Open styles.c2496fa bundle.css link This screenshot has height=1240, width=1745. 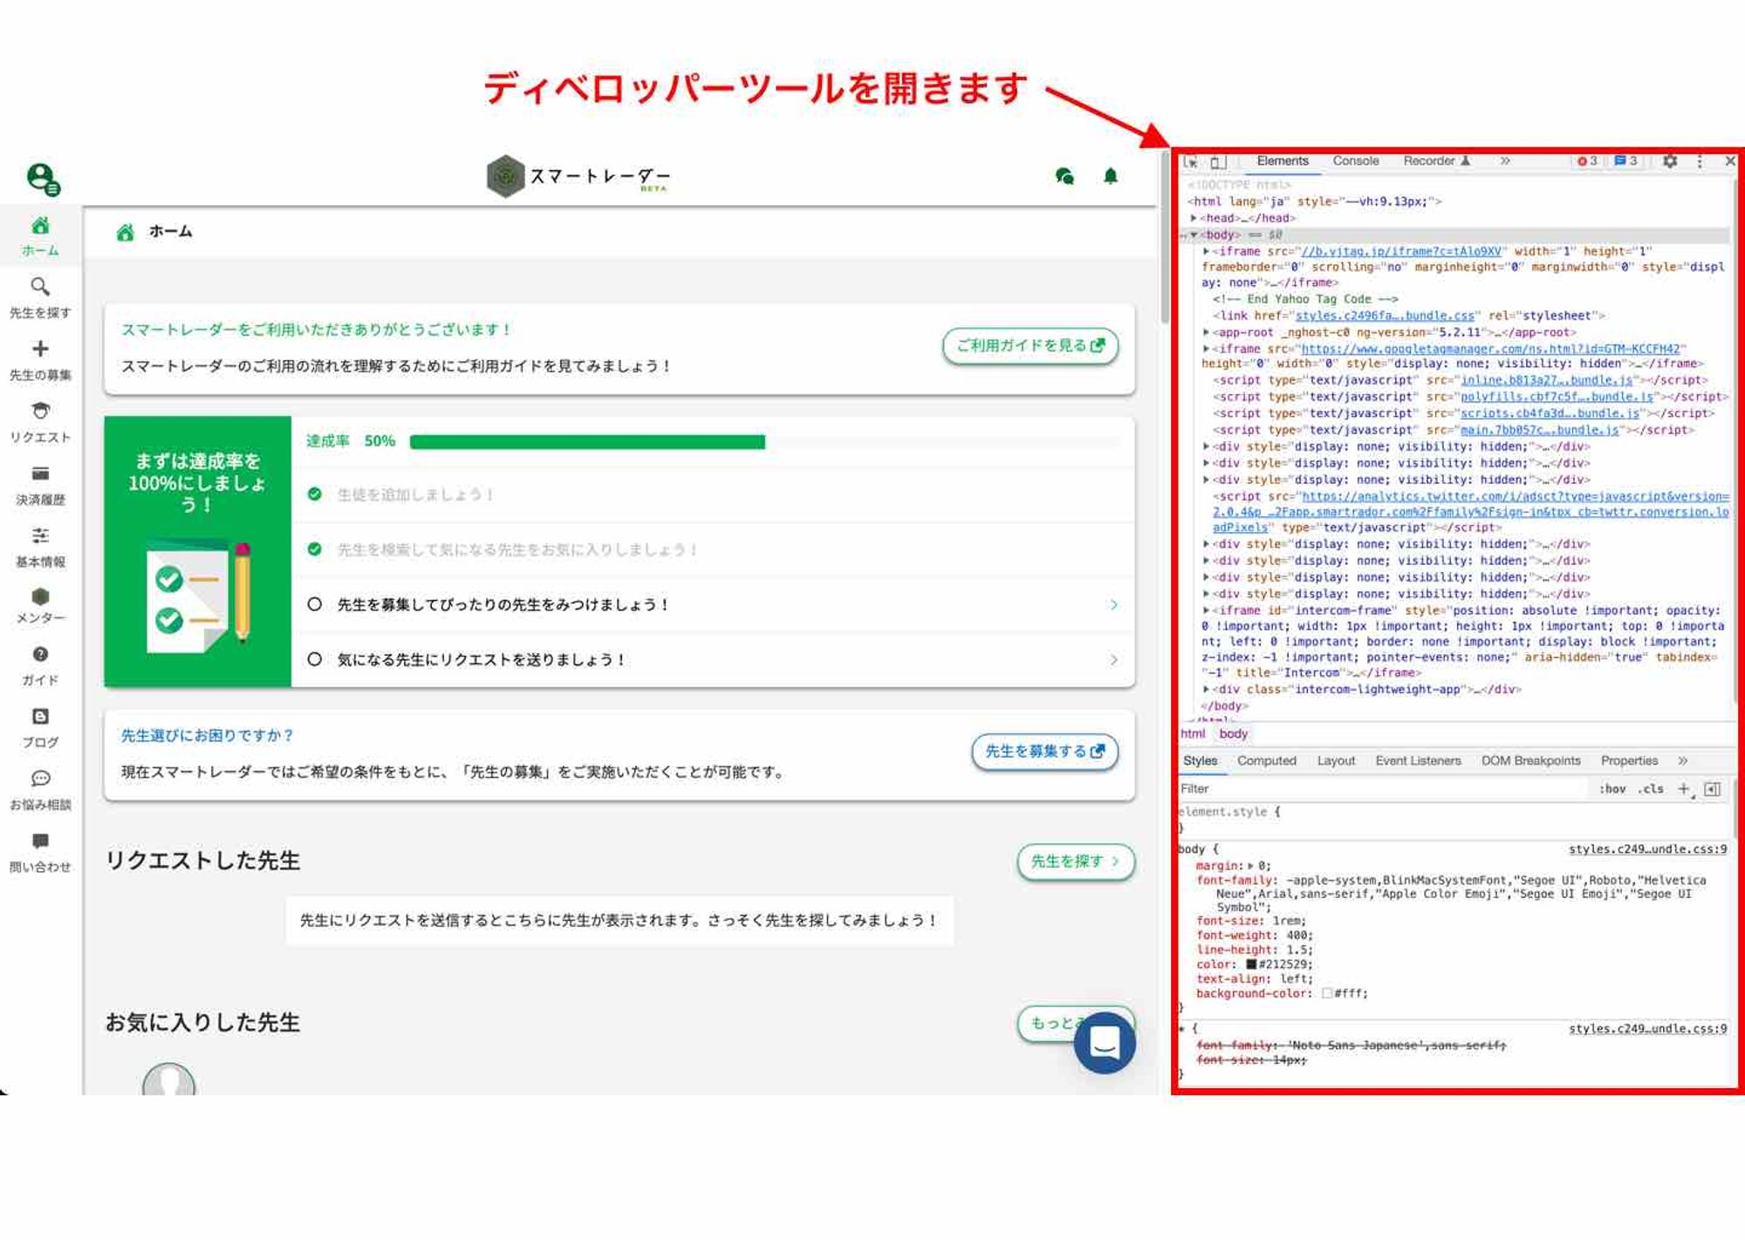click(x=1385, y=316)
